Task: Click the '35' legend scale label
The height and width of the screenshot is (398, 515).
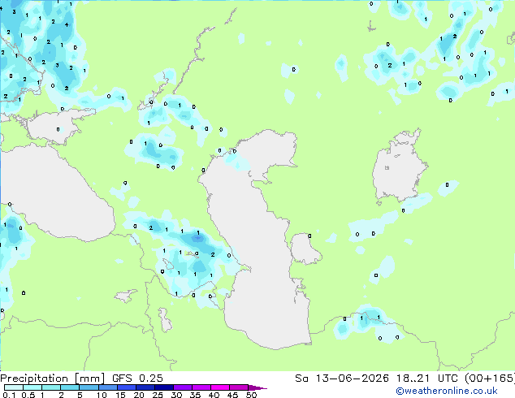Action: [x=195, y=395]
